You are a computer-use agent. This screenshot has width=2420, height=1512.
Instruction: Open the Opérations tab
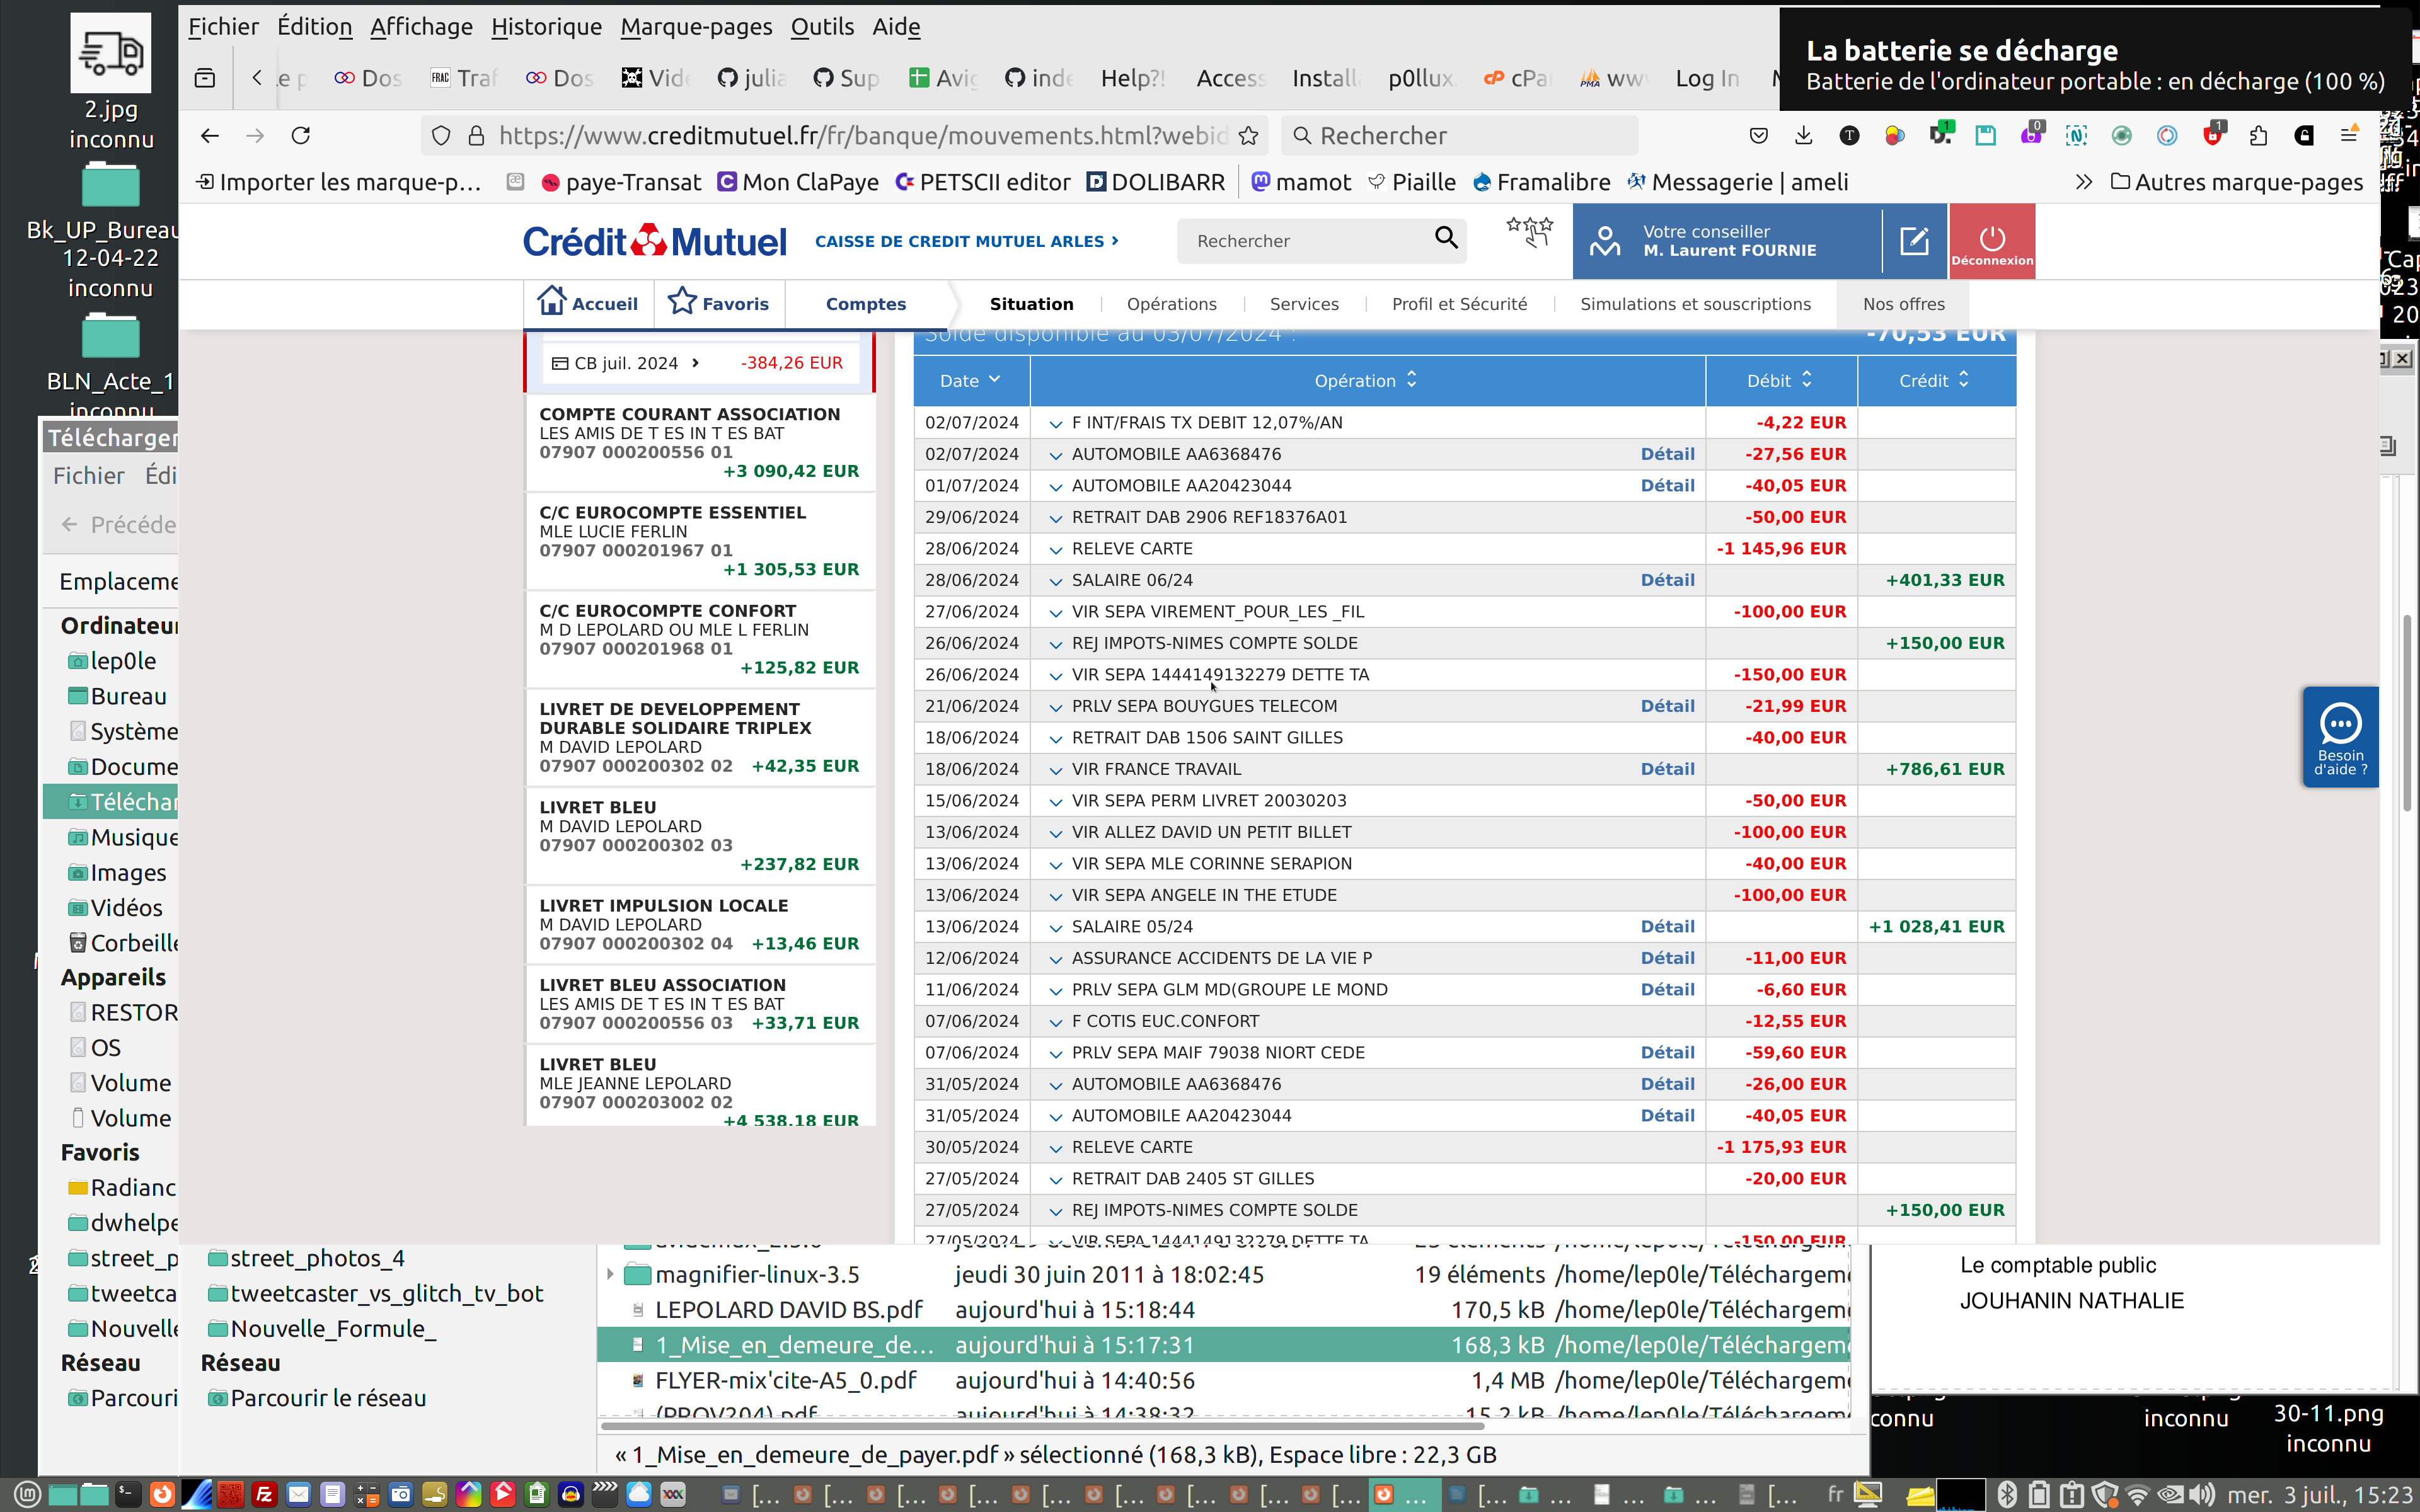pyautogui.click(x=1171, y=304)
